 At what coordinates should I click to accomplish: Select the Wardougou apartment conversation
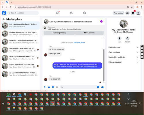pos(20,50)
